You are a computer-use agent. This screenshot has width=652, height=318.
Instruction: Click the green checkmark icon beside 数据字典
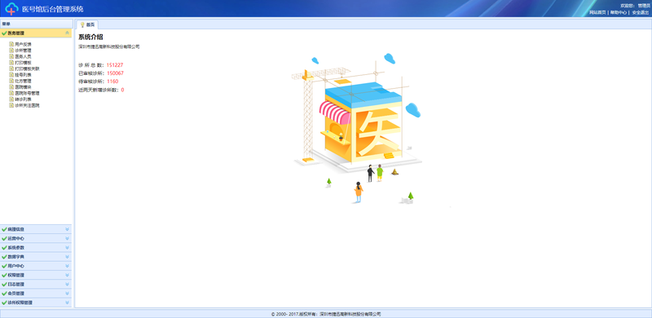4,257
